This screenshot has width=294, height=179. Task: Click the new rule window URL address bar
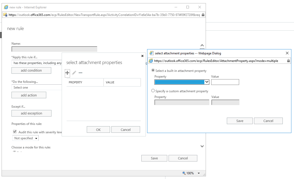[104, 15]
